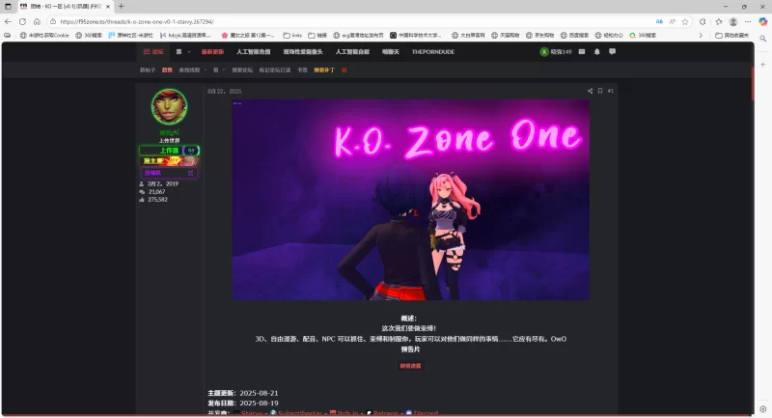This screenshot has width=772, height=418.
Task: Open the poster's avatar image
Action: point(169,106)
